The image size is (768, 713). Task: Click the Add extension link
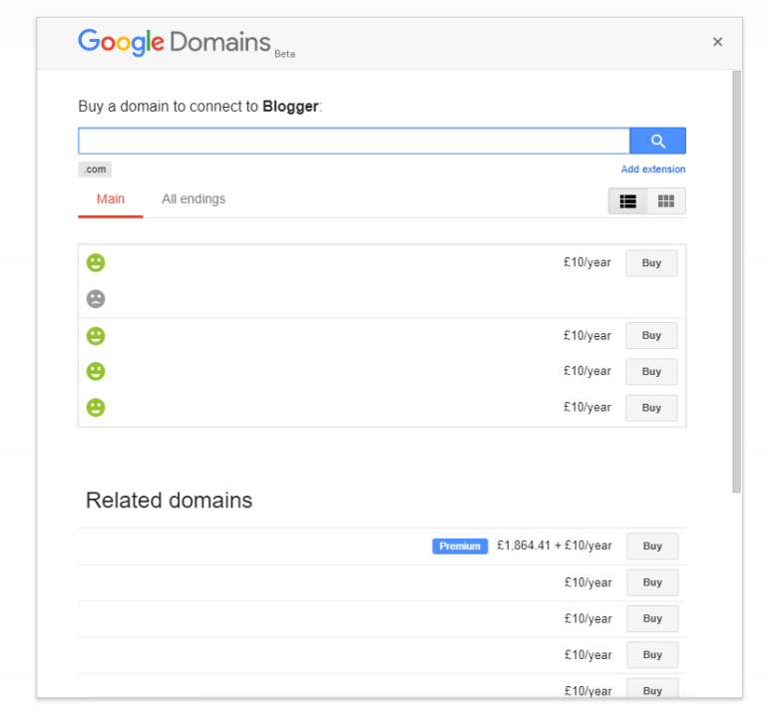click(653, 170)
